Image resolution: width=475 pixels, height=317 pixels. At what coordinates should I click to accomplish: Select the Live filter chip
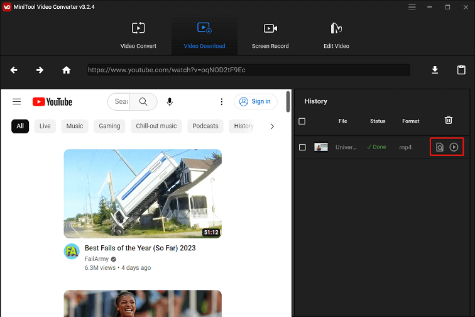(x=45, y=126)
